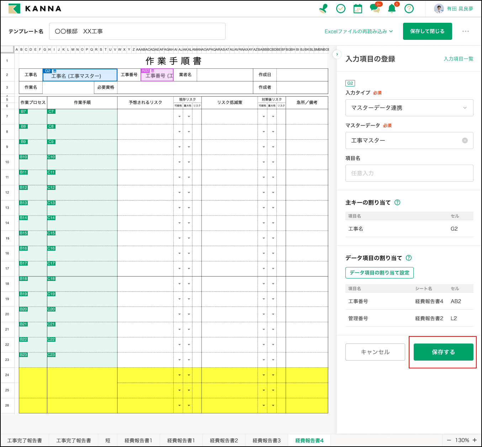Image resolution: width=482 pixels, height=447 pixels.
Task: Click データ項目の割り当て設定 button
Action: click(379, 273)
